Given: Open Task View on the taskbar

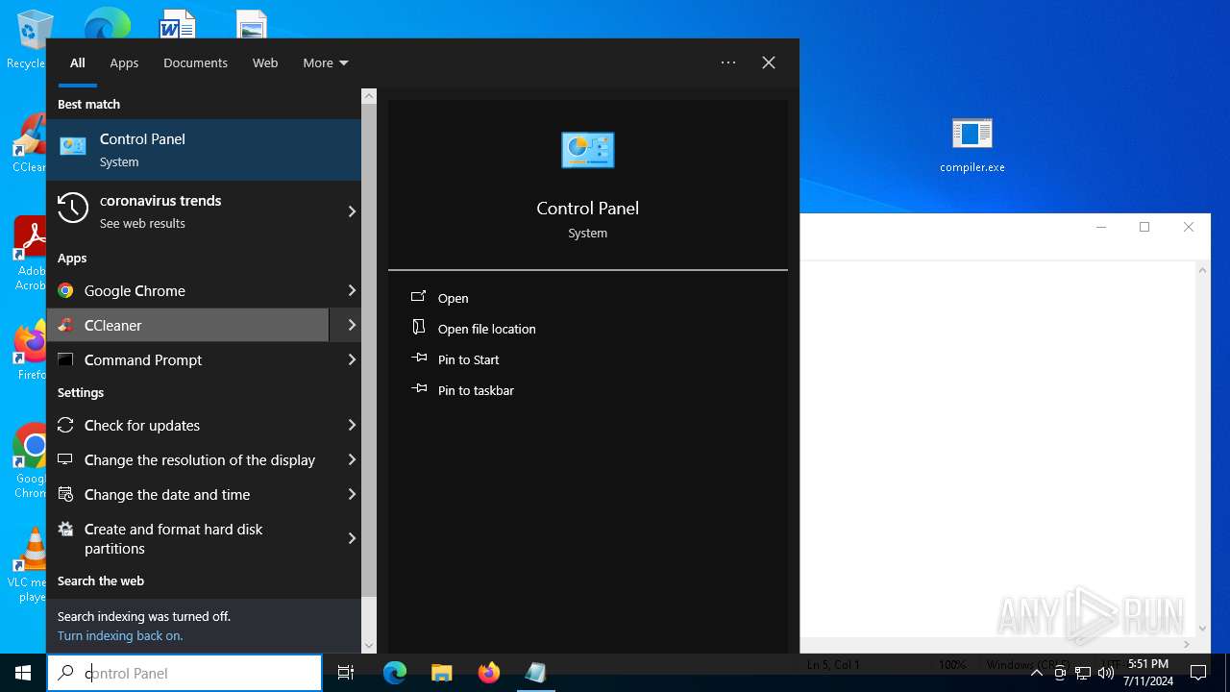Looking at the screenshot, I should click(x=346, y=673).
